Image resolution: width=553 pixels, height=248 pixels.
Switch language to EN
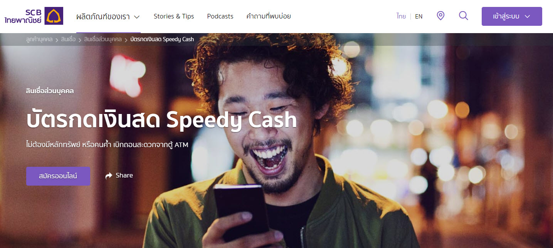click(x=419, y=17)
